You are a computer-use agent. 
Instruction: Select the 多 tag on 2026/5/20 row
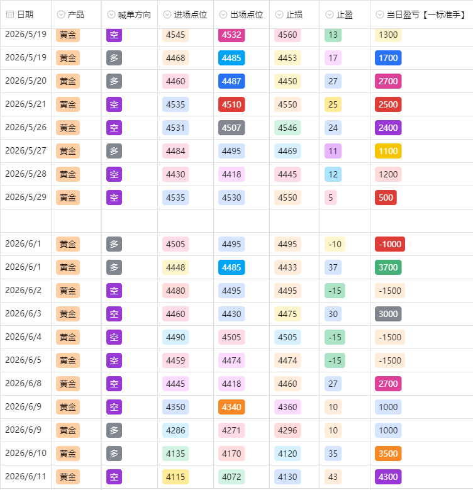point(114,81)
